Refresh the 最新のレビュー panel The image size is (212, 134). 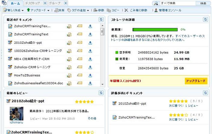101,93
